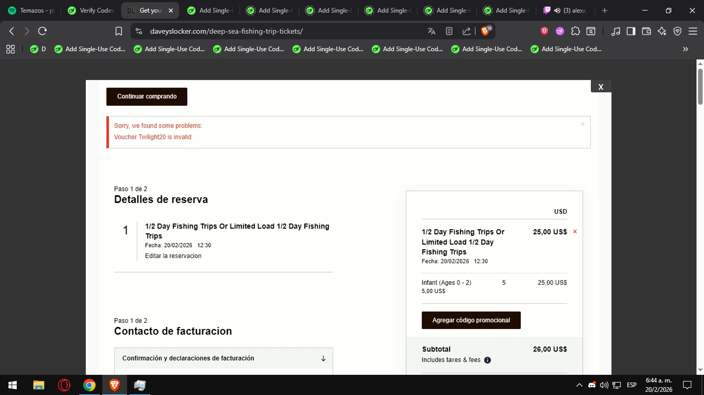Open the Brave Shields lion icon

coord(486,31)
